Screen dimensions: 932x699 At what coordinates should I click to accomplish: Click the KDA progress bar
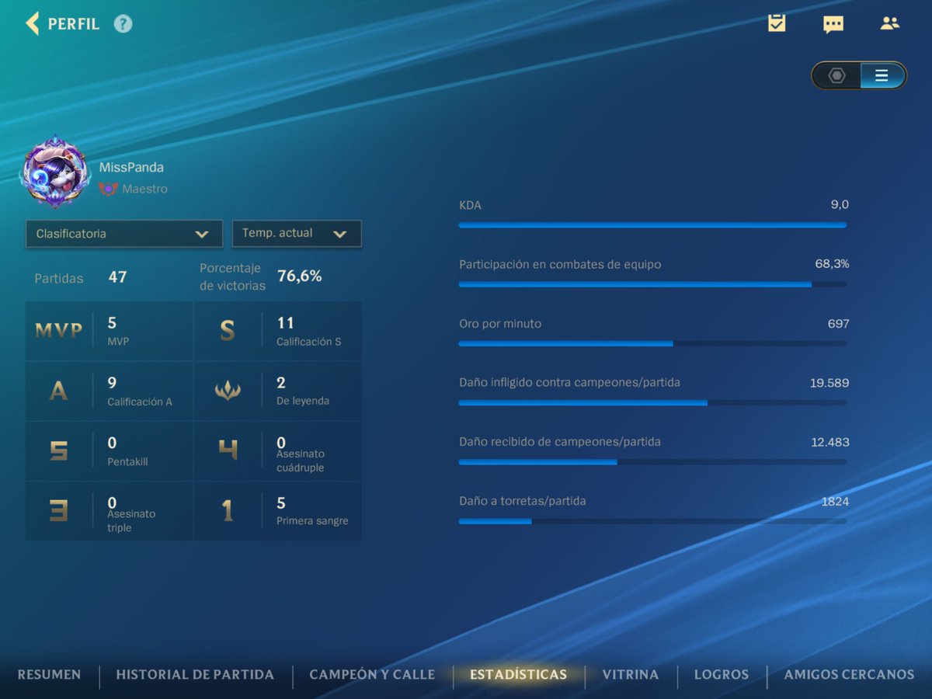pos(652,224)
